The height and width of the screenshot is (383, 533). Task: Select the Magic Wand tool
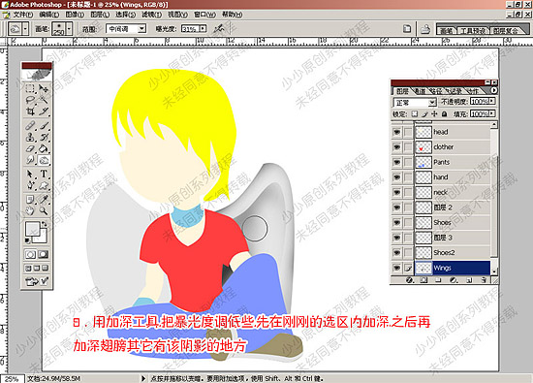[44, 100]
